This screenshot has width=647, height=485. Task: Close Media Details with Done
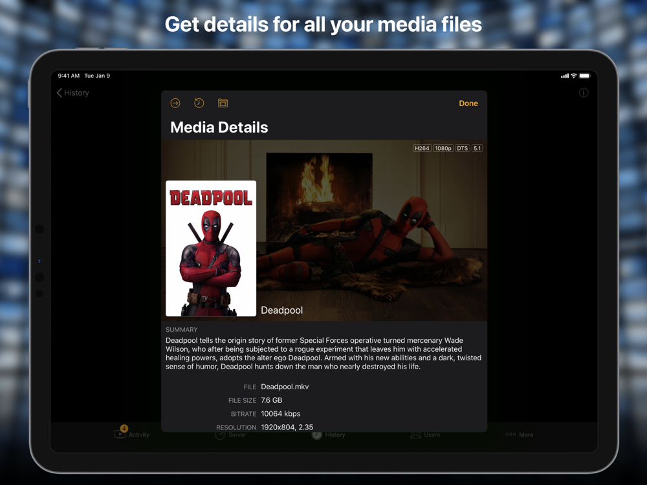468,103
